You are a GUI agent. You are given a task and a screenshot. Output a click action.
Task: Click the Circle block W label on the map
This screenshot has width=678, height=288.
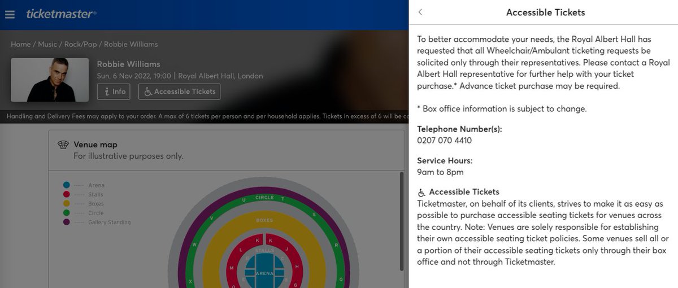coord(194,245)
